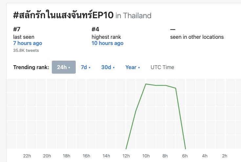This screenshot has height=162, width=241.
Task: Click the 6h label on time axis
Action: point(185,156)
